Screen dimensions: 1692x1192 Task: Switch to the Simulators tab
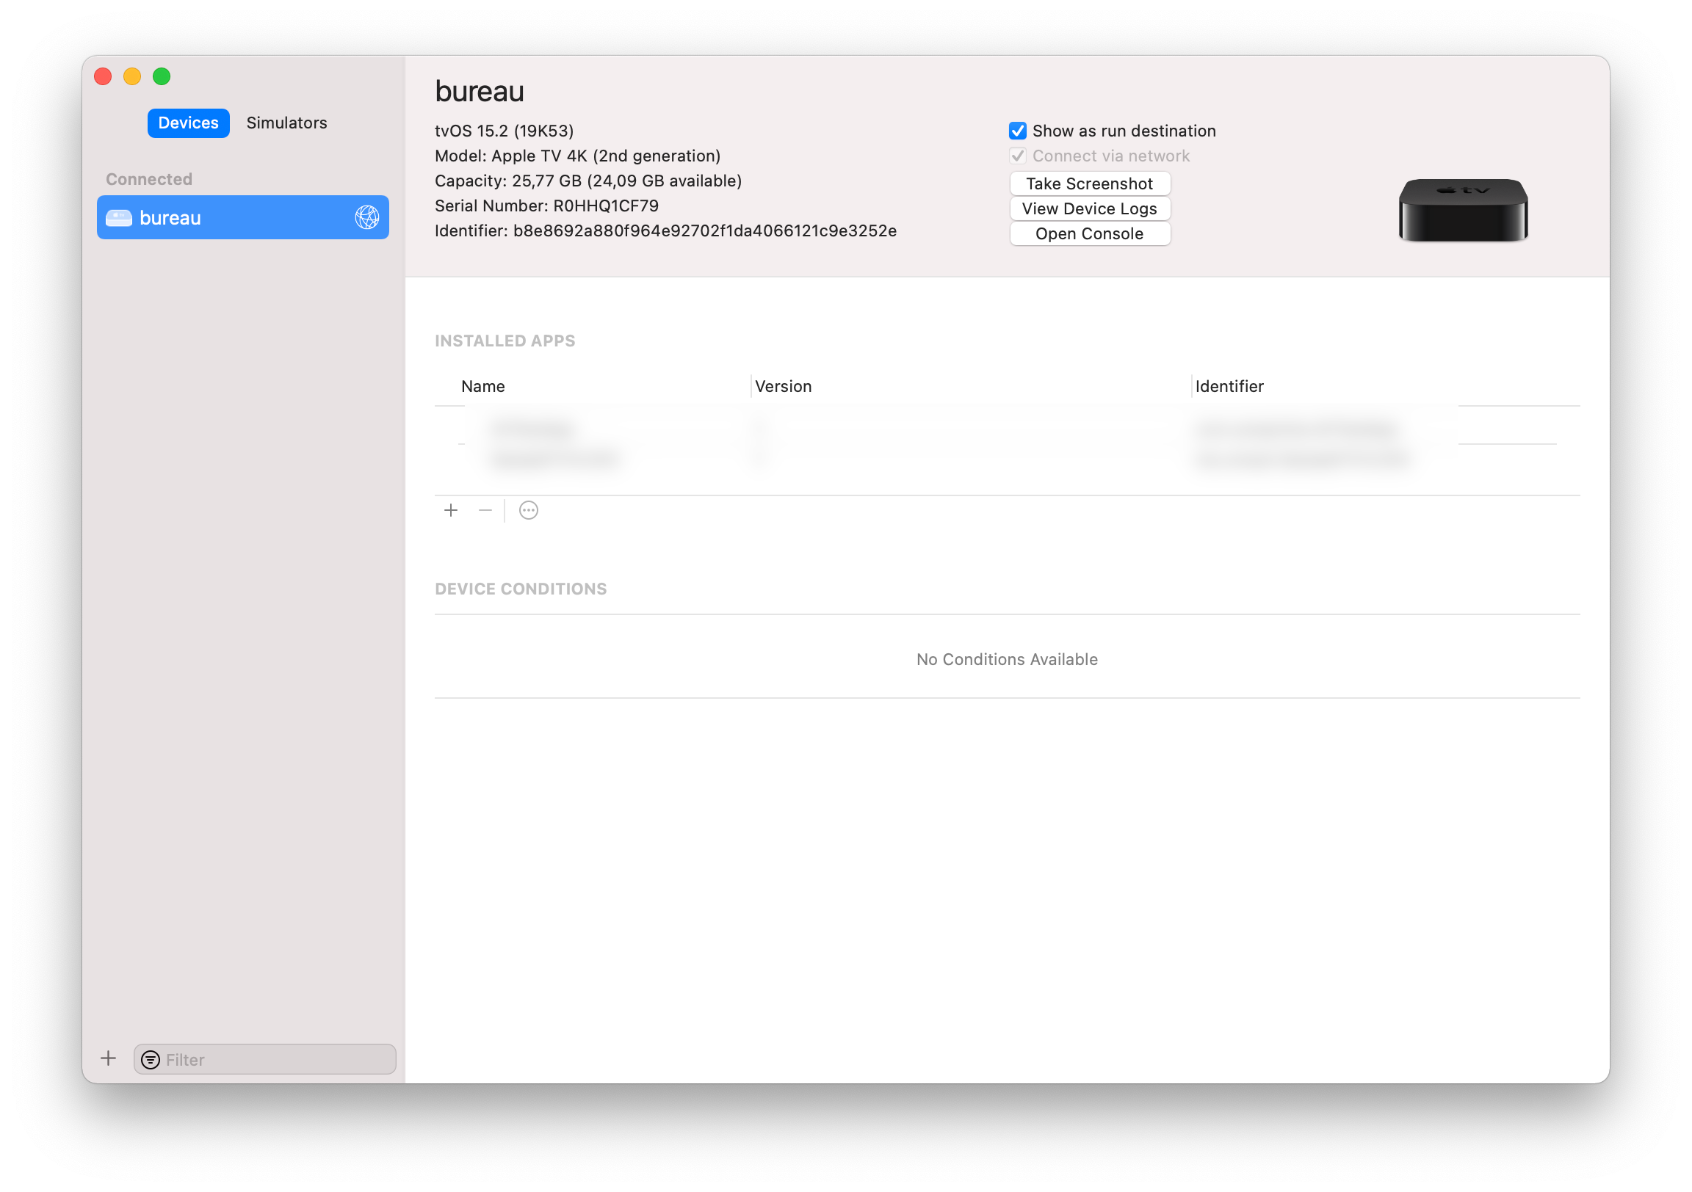(286, 123)
